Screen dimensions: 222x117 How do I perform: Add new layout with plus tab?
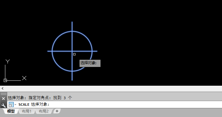[57, 111]
